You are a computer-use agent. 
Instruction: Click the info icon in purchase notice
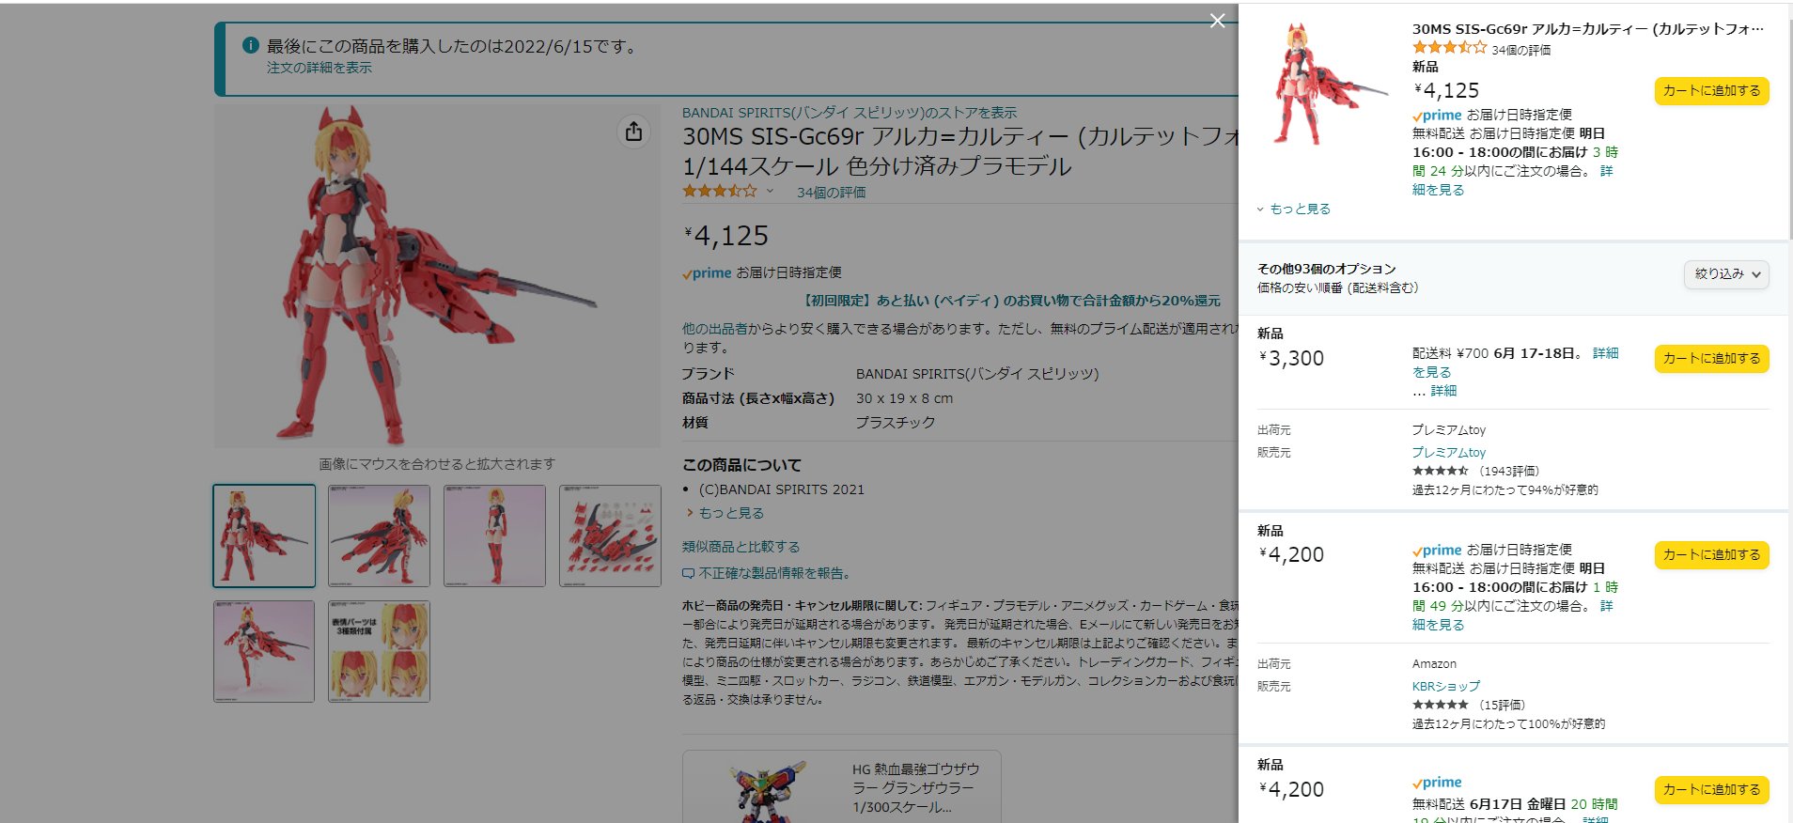(250, 45)
